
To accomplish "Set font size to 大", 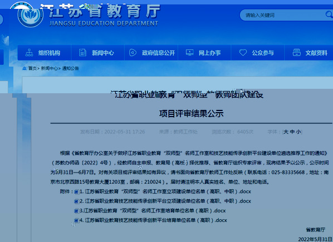I will [286, 132].
